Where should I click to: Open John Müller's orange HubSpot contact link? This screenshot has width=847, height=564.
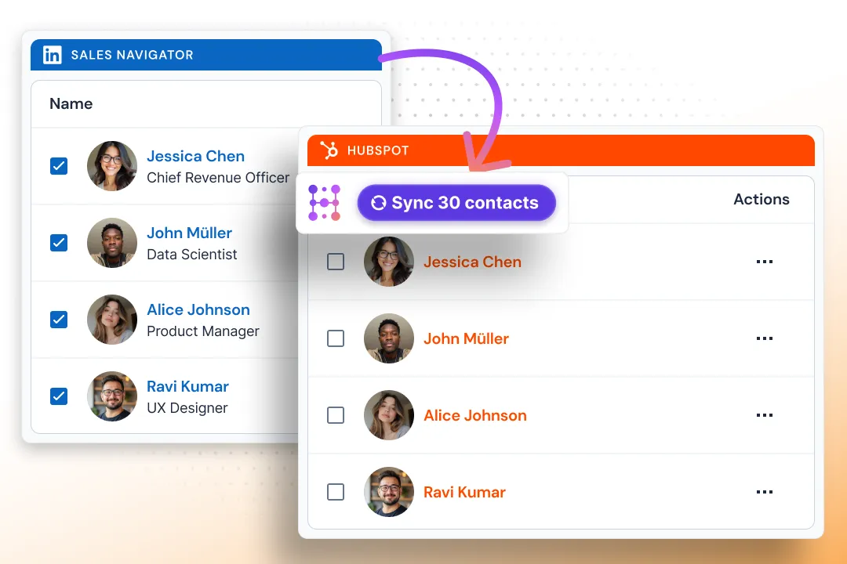click(466, 338)
